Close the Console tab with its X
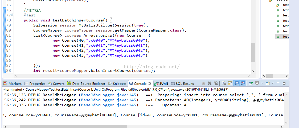299x128 pixels. [150, 83]
